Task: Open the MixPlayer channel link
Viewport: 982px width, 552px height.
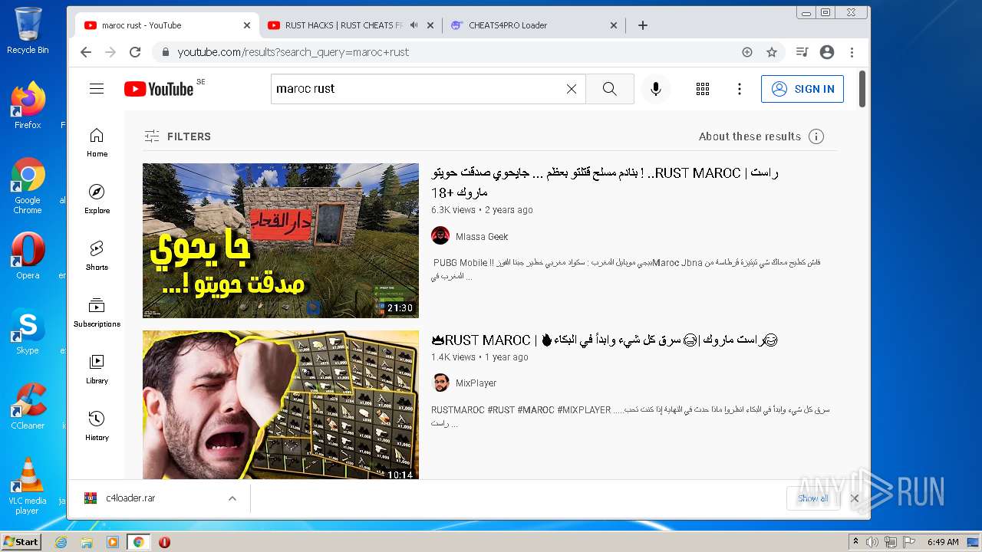Action: click(476, 383)
